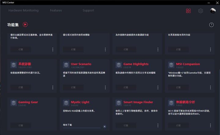
Task: Click the version text 1.0.2104.2101
Action: point(78,67)
